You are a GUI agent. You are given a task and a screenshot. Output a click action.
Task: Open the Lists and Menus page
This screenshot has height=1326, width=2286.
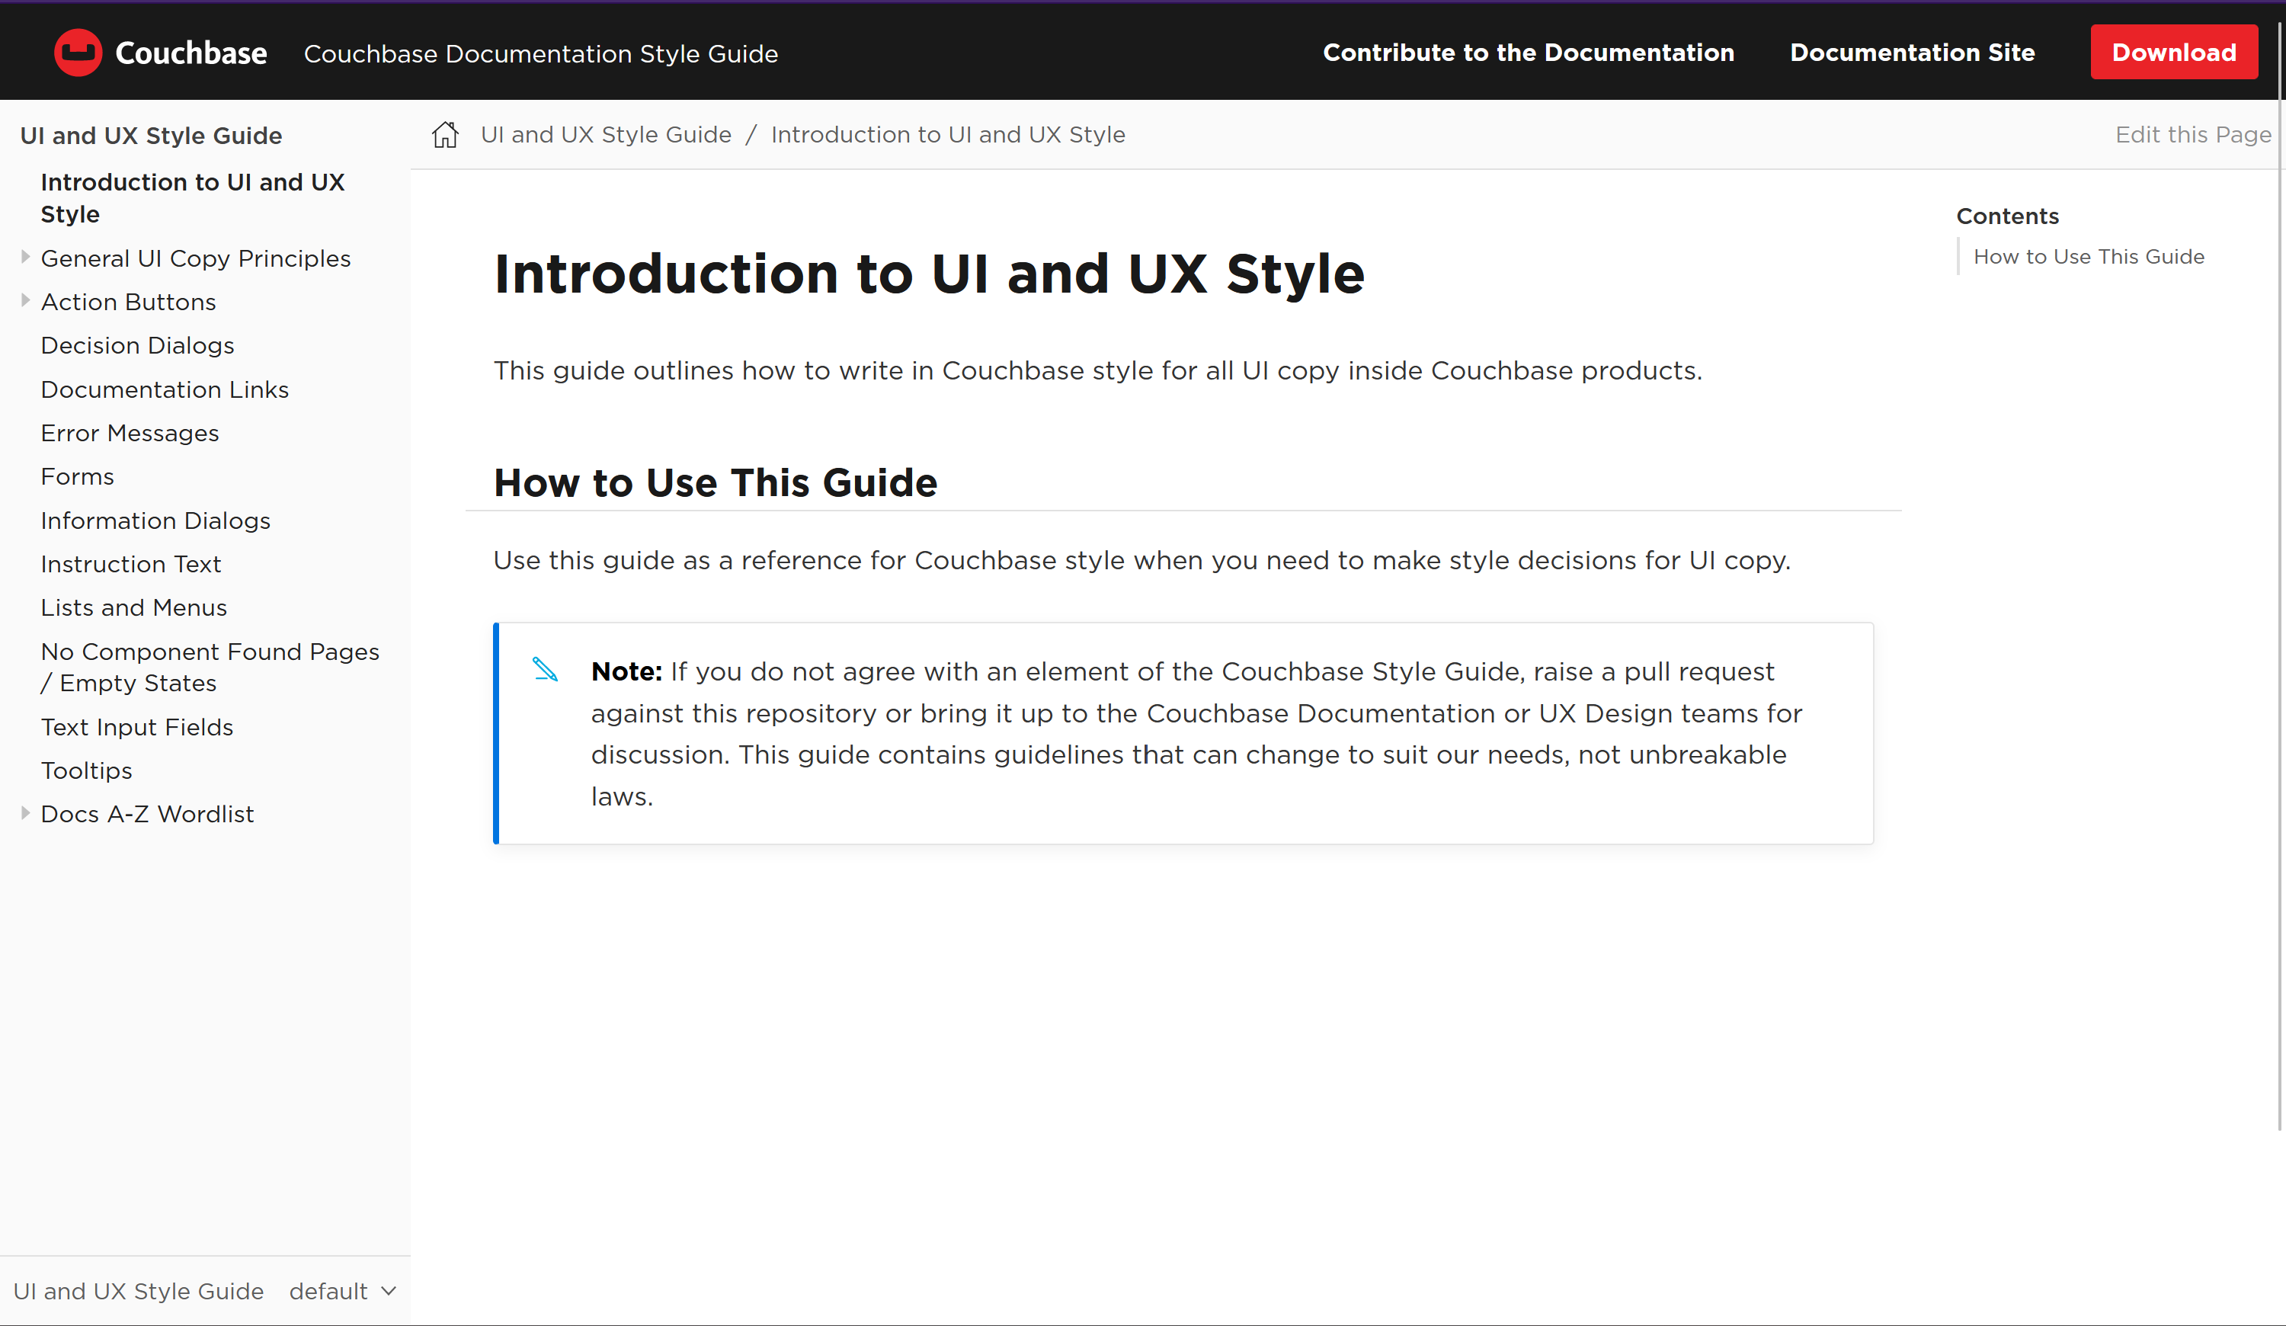tap(134, 607)
